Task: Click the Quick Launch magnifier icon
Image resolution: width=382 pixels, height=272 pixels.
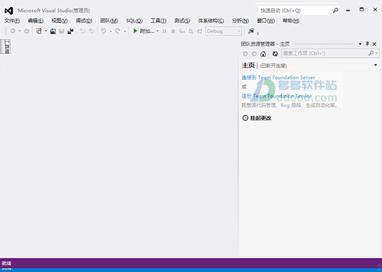Action: [336, 10]
